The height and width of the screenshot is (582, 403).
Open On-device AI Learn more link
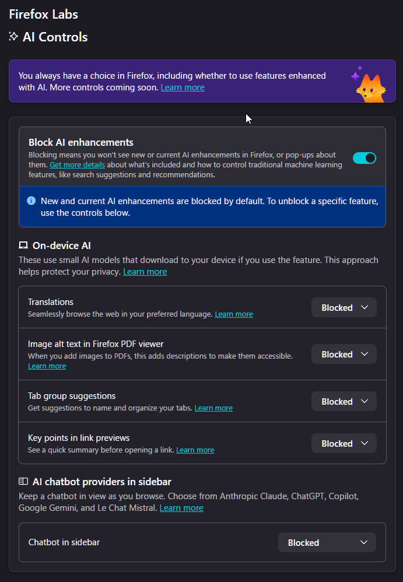coord(145,272)
